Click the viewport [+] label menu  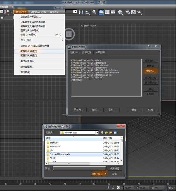pos(83,26)
